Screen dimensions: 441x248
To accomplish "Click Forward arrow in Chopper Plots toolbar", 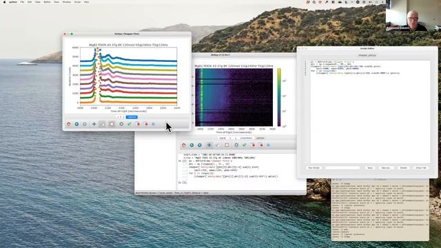I will point(85,124).
